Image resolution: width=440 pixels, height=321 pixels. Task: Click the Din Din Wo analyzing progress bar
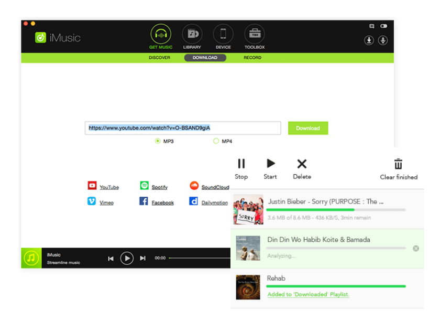pyautogui.click(x=336, y=248)
